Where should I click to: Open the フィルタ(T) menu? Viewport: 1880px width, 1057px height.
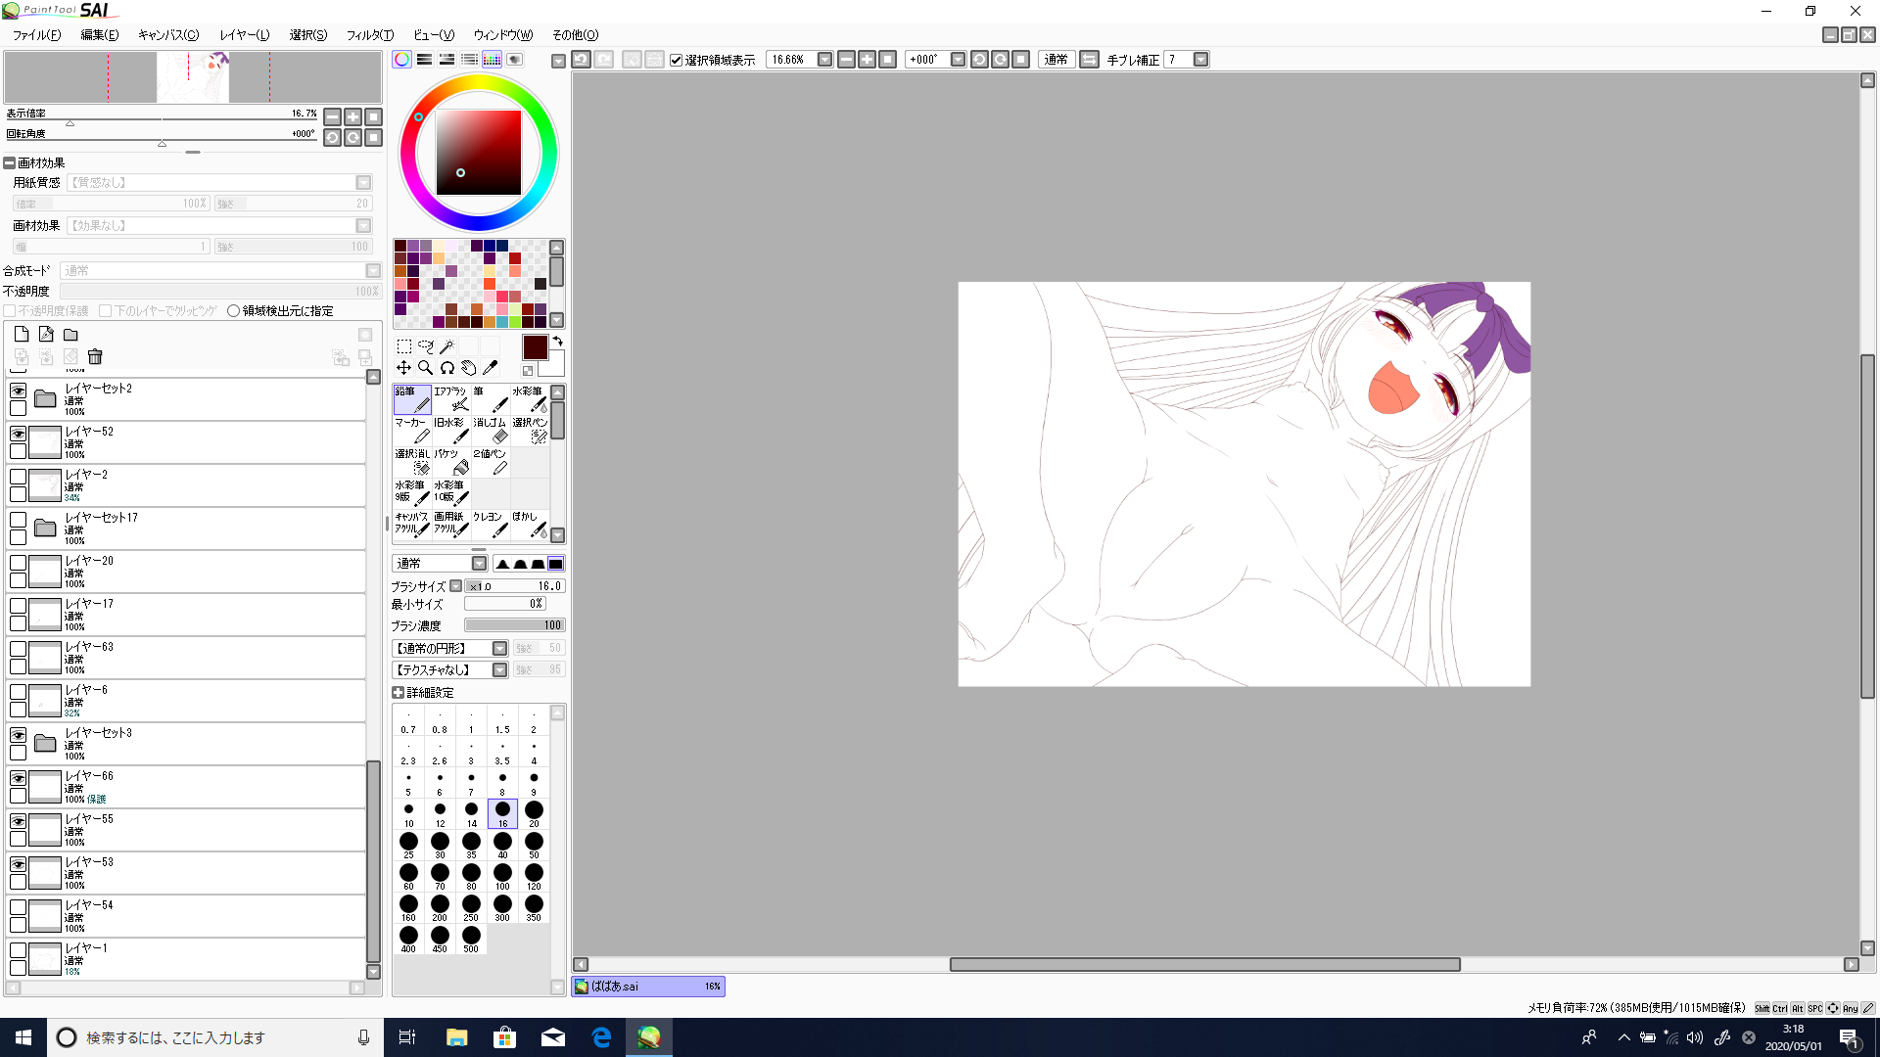[370, 35]
